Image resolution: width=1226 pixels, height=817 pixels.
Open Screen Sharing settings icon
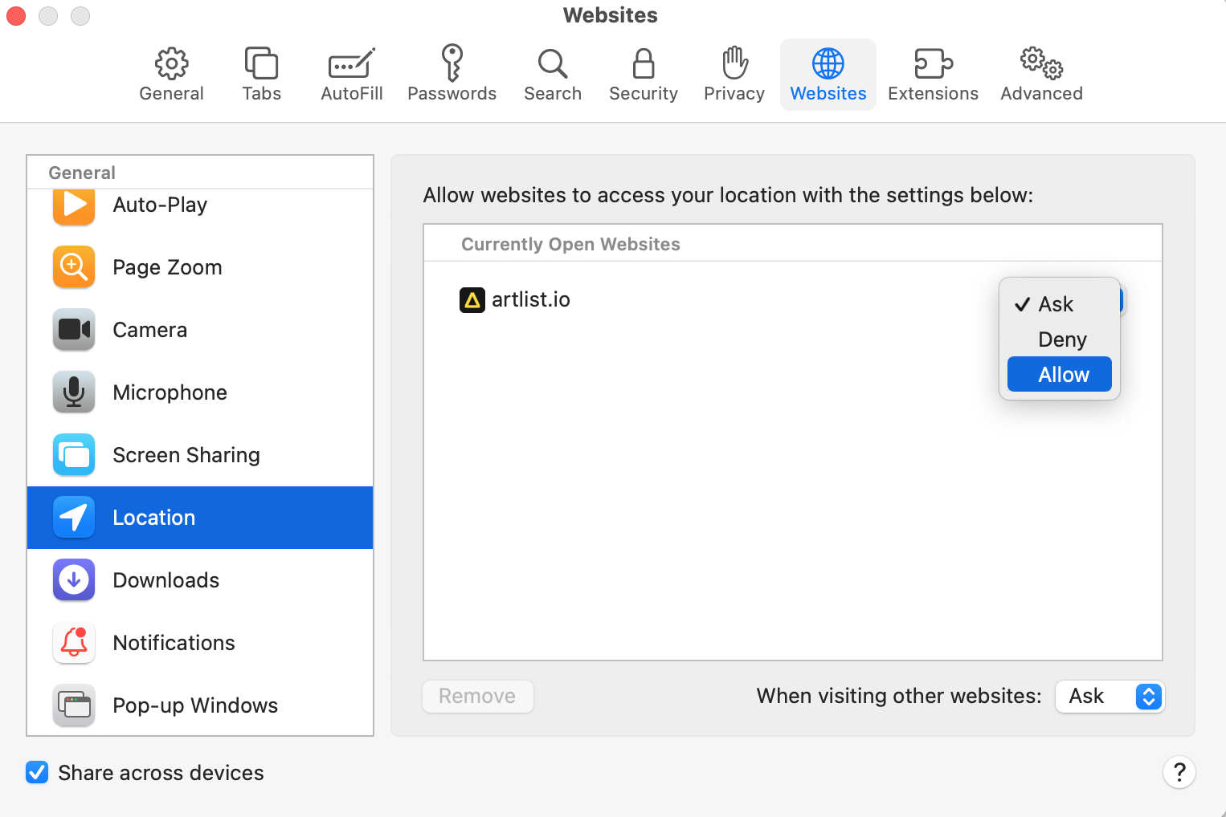coord(73,455)
